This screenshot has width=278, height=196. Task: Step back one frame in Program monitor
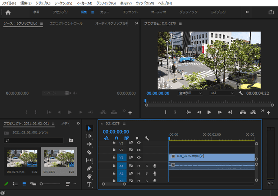click(199, 112)
